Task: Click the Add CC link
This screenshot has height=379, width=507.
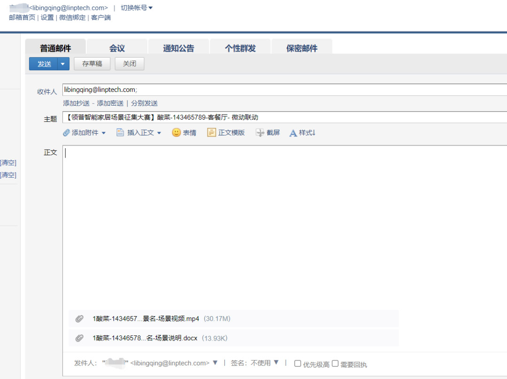Action: click(76, 103)
